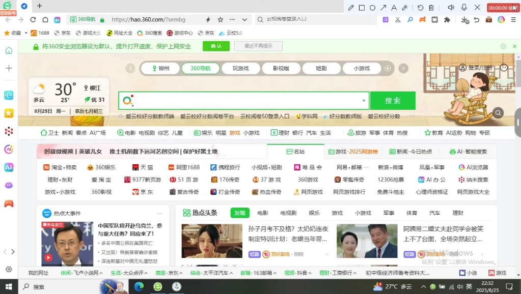This screenshot has width=521, height=294.
Task: Select the arrow annotation tool
Action: (383, 8)
